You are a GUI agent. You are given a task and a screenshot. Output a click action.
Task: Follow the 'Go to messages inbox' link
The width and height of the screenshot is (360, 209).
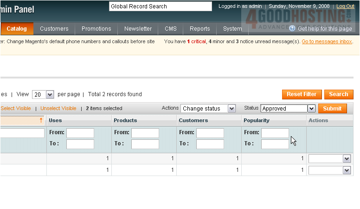[327, 42]
